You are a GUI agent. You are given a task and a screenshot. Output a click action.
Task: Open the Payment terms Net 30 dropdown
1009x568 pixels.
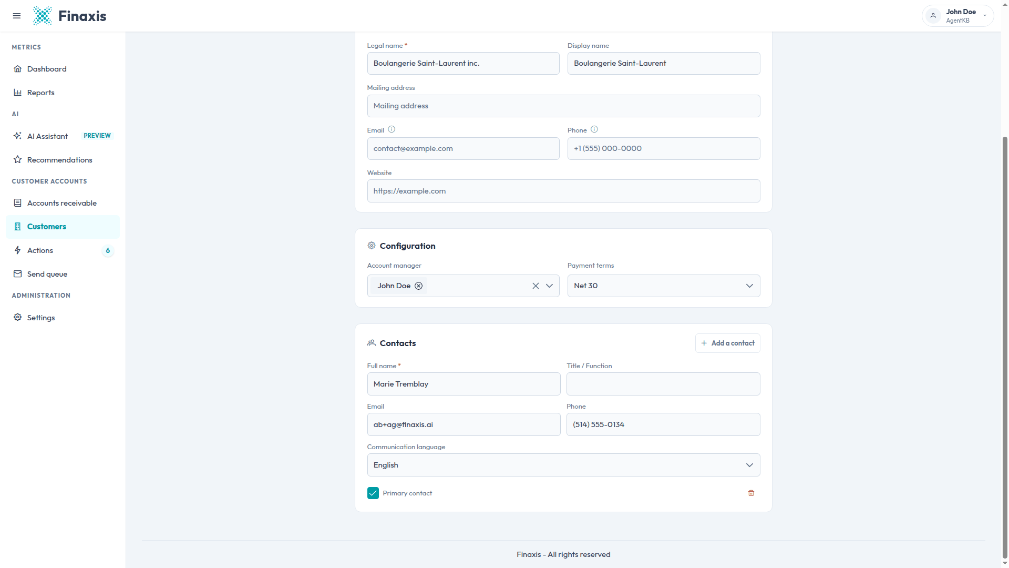[x=664, y=286]
